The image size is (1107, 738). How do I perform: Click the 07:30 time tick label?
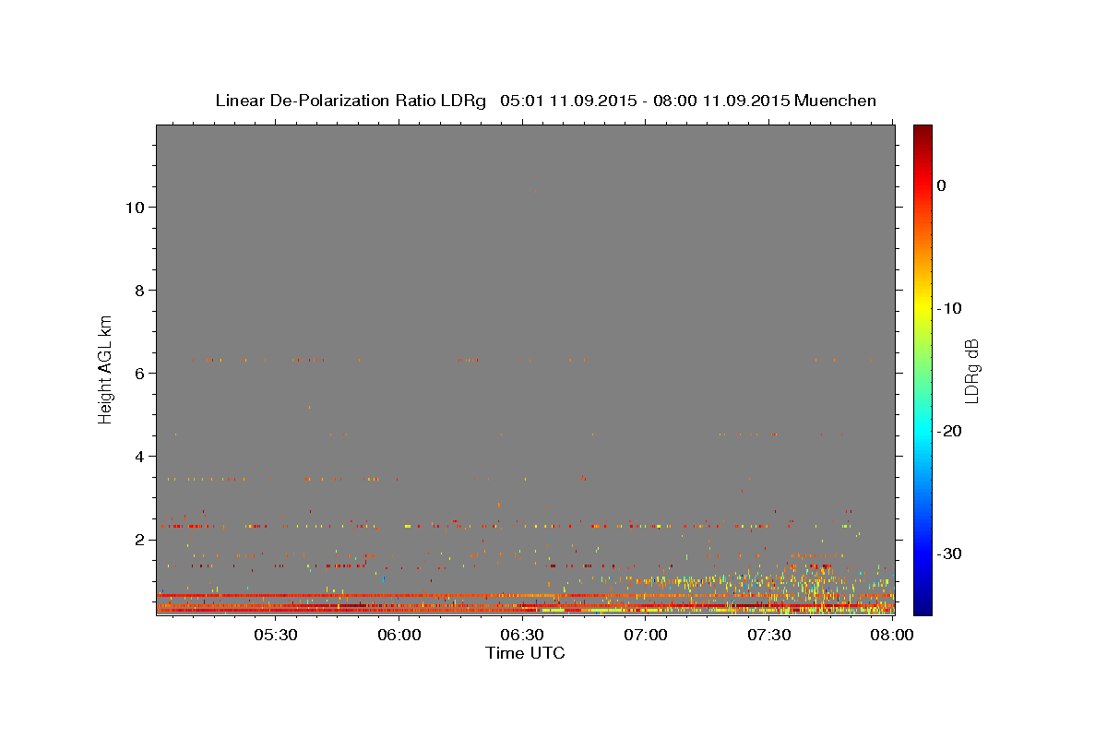[768, 636]
